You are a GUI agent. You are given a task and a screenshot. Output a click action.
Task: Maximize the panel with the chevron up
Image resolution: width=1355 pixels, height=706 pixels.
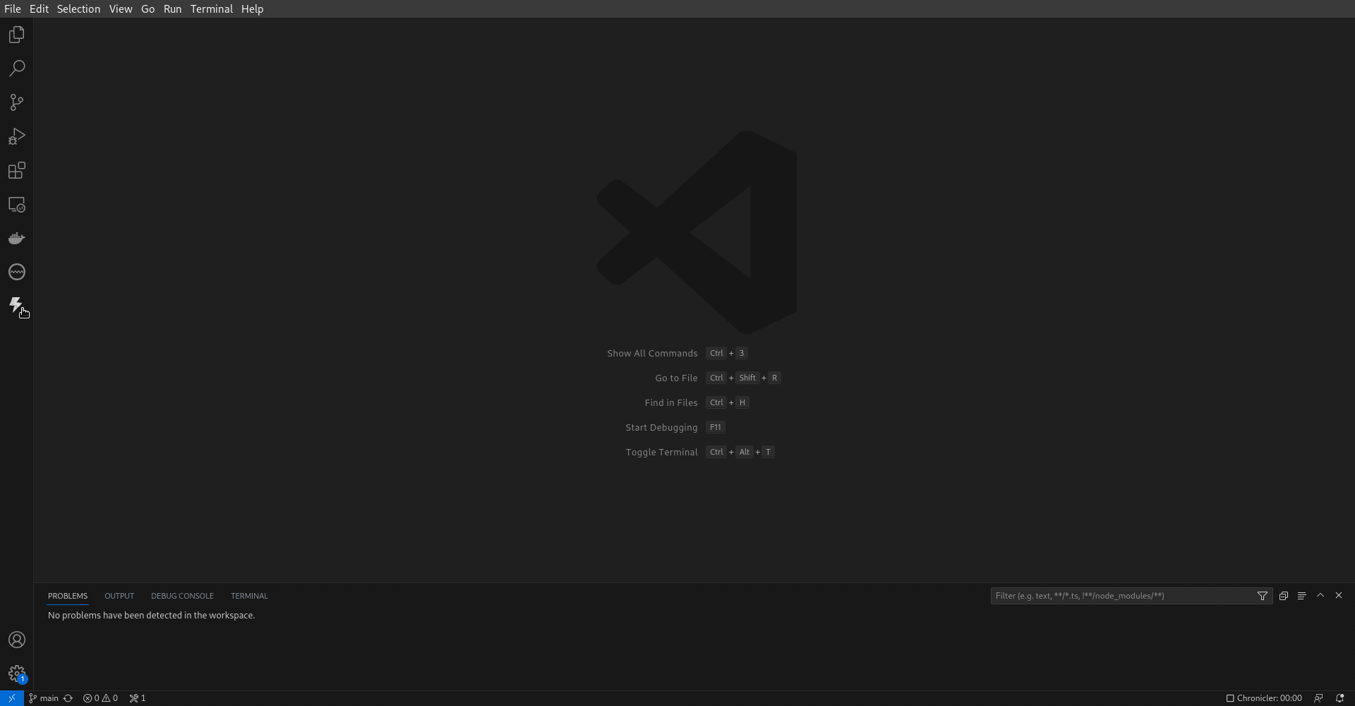pos(1320,596)
